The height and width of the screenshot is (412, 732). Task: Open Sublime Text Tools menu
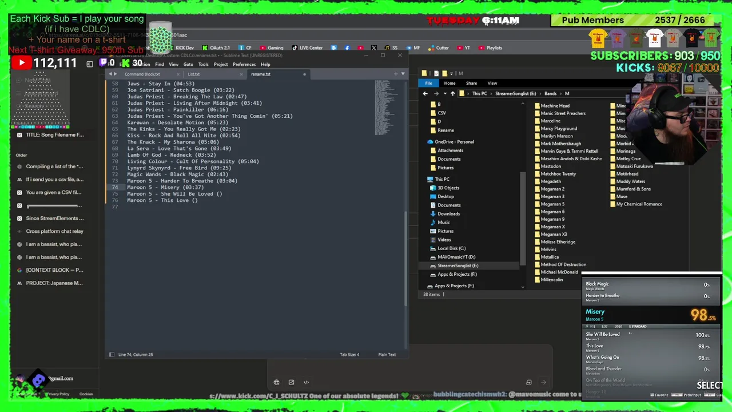pos(203,65)
